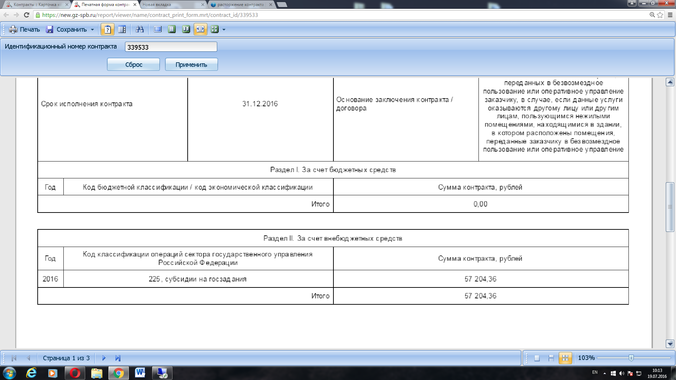Click the bookmarks panel toolbar icon
The image size is (676, 380).
[x=122, y=30]
